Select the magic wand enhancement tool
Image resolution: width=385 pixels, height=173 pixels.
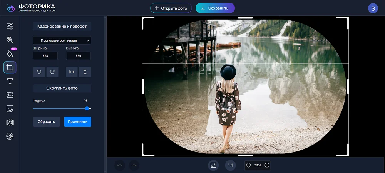[x=10, y=40]
